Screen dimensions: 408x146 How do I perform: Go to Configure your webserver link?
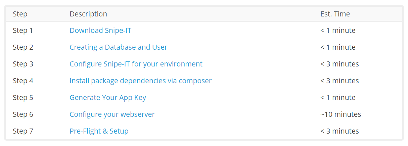tap(112, 114)
